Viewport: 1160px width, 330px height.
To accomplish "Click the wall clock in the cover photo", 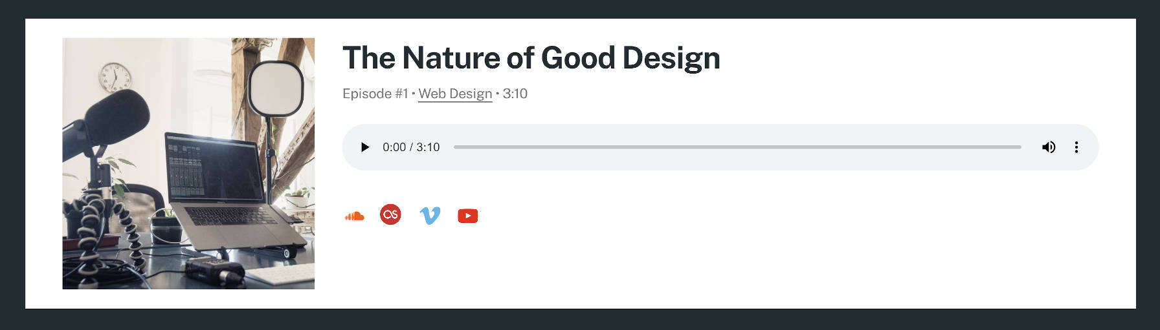I will coord(115,77).
